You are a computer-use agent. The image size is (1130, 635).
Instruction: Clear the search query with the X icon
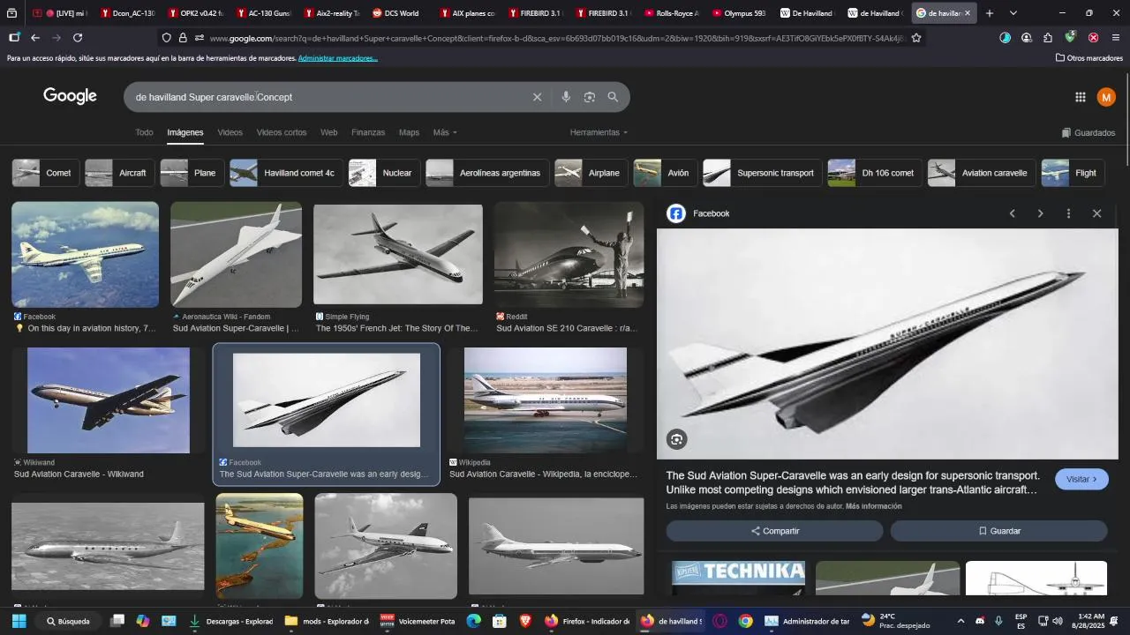click(537, 97)
